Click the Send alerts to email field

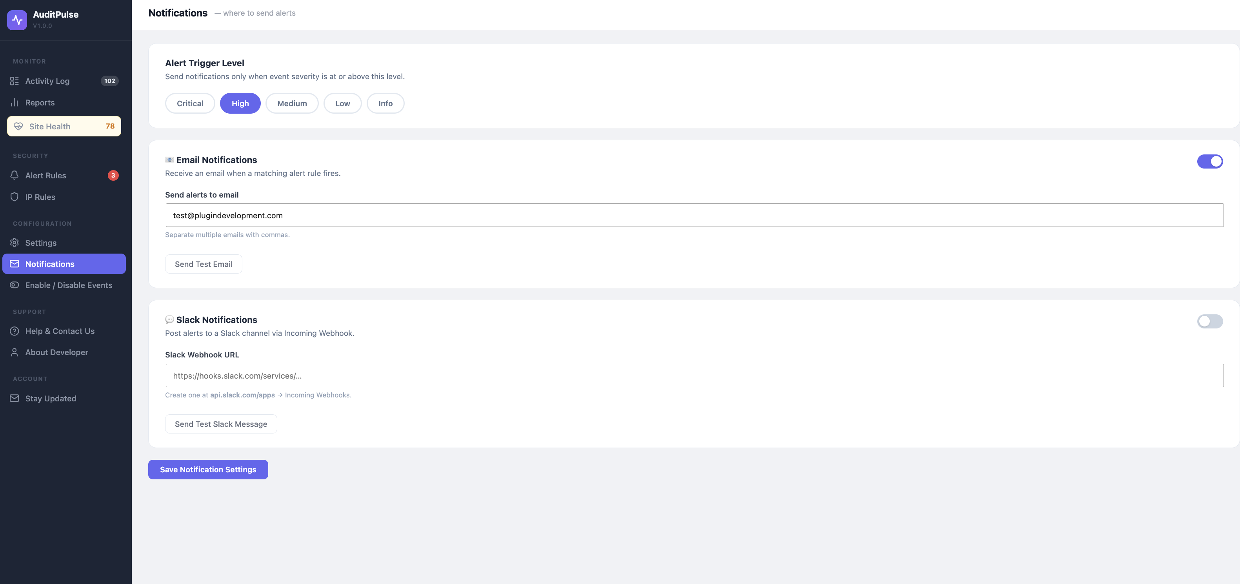click(695, 215)
